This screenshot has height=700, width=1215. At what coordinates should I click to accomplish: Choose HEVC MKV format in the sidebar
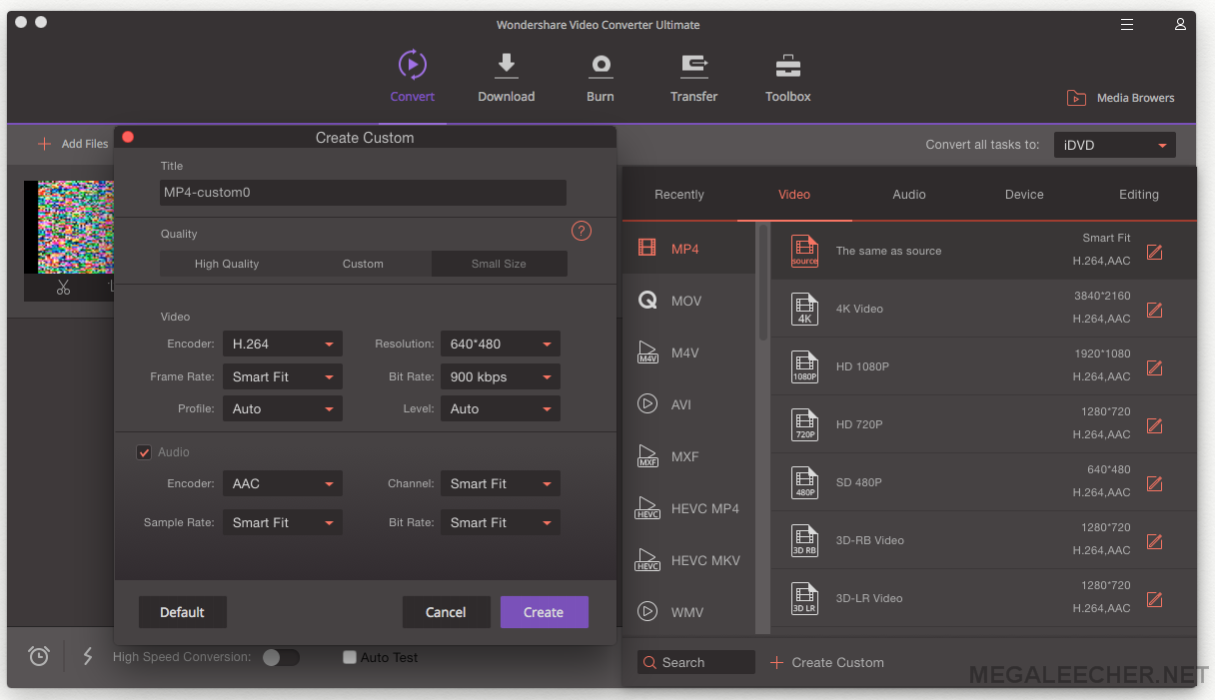(689, 560)
